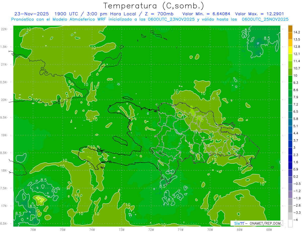
Task: Click the 72W longitude axis label
Action: pyautogui.click(x=151, y=229)
